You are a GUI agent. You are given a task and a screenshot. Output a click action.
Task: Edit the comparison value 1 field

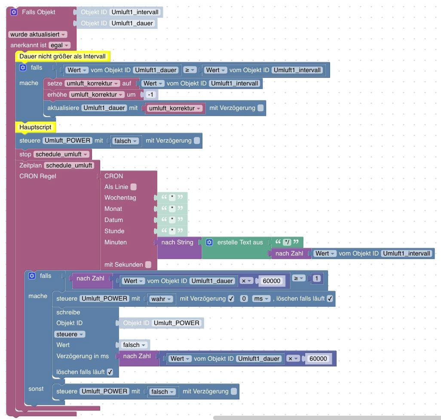(x=316, y=278)
